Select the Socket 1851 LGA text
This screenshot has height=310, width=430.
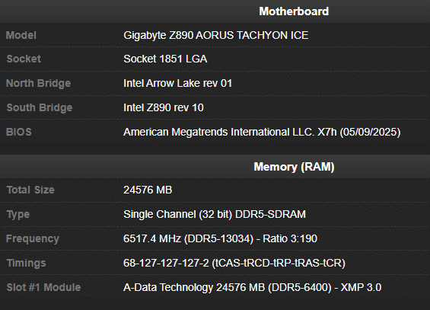165,59
